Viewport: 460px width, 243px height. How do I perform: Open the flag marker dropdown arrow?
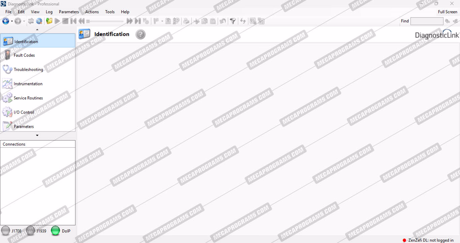(162, 21)
